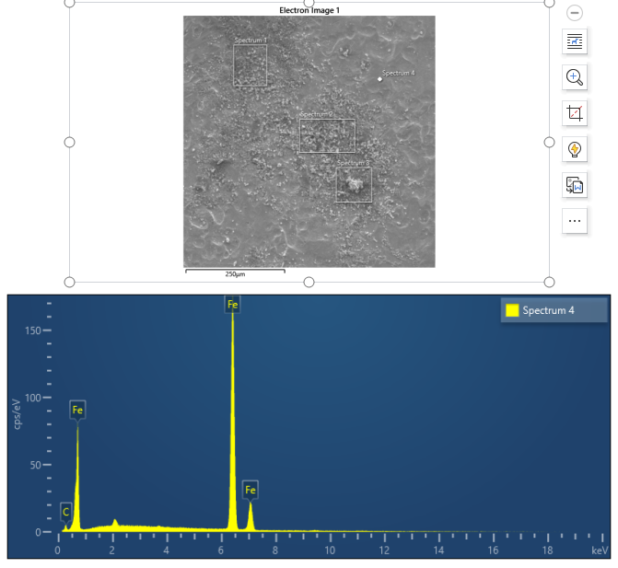Image resolution: width=618 pixels, height=568 pixels.
Task: Click inside the Spectrum 3 region box
Action: tap(354, 185)
